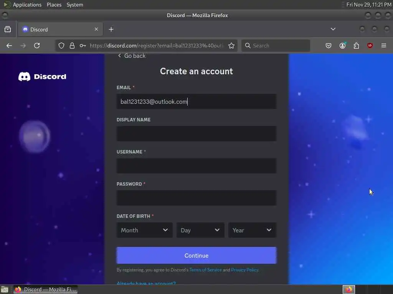Click Already have an account link
This screenshot has height=294, width=393.
[x=146, y=283]
